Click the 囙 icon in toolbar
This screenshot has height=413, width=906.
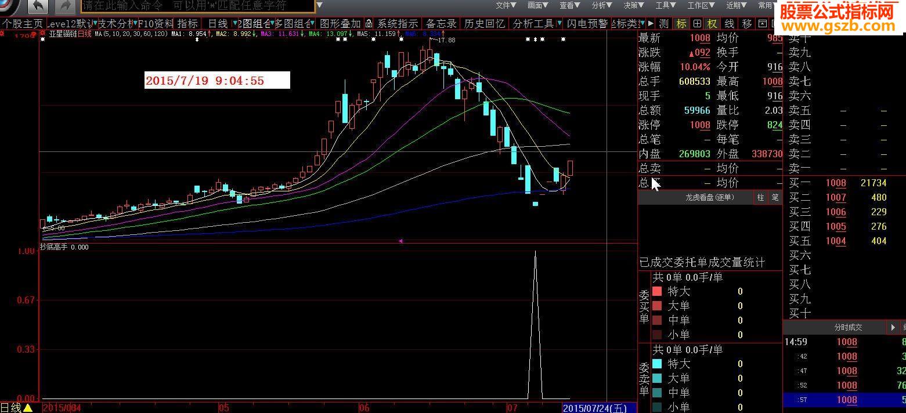coord(762,24)
